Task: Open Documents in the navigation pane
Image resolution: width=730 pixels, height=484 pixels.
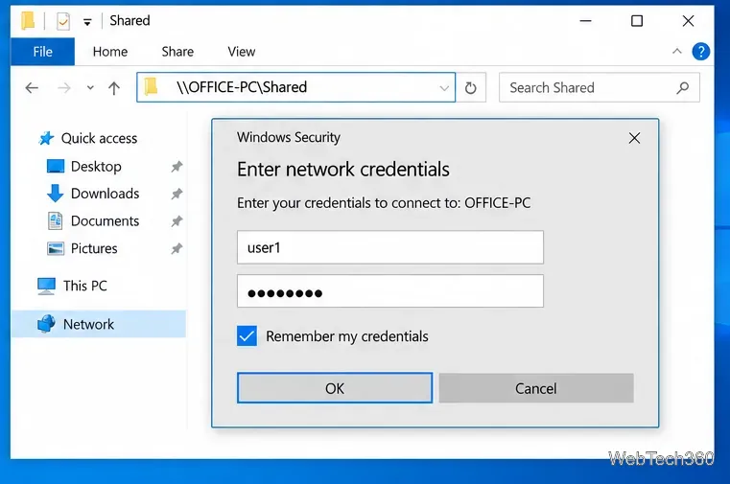Action: tap(105, 220)
